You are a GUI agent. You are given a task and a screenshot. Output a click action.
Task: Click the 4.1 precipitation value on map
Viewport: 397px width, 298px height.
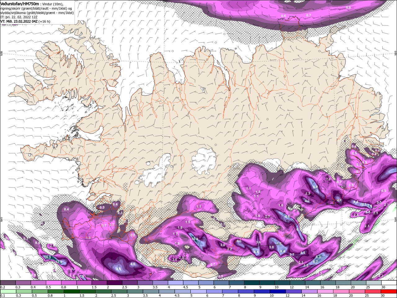click(303, 253)
